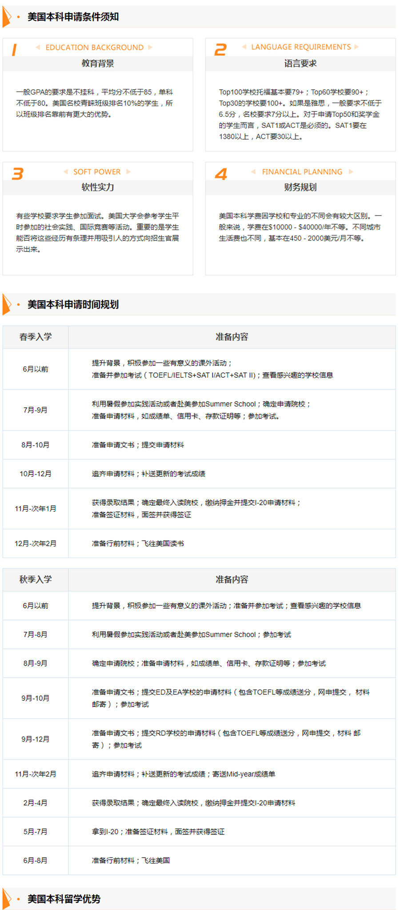Image resolution: width=400 pixels, height=910 pixels.
Task: Click the 语言要求 card heading
Action: pyautogui.click(x=300, y=64)
